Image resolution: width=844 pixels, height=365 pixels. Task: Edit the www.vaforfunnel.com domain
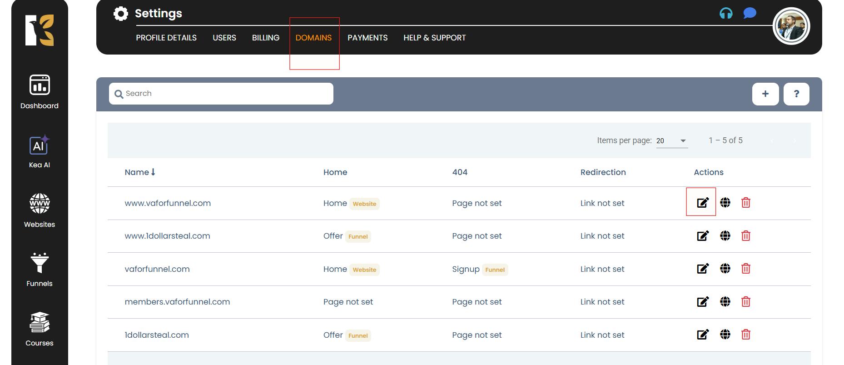tap(702, 203)
